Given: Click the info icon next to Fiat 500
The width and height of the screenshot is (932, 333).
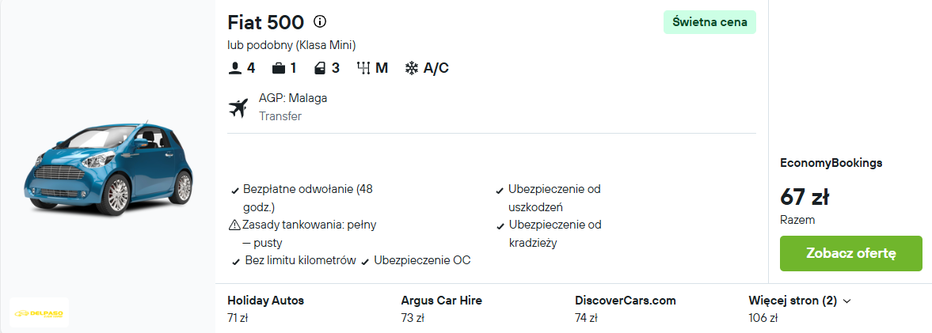Looking at the screenshot, I should [320, 22].
